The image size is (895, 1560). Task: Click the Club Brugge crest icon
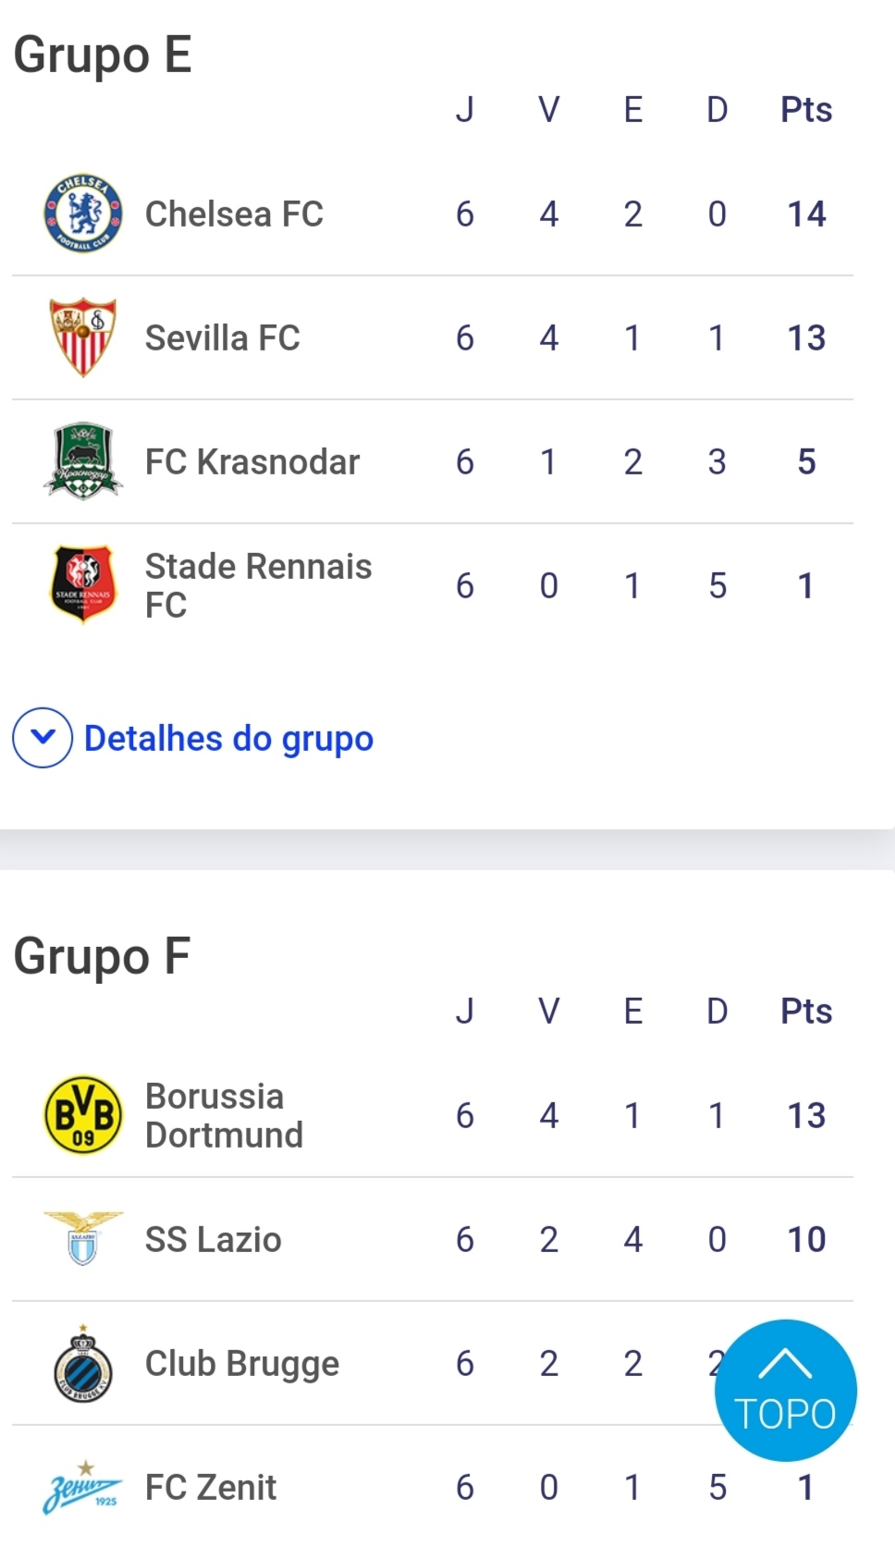tap(83, 1364)
